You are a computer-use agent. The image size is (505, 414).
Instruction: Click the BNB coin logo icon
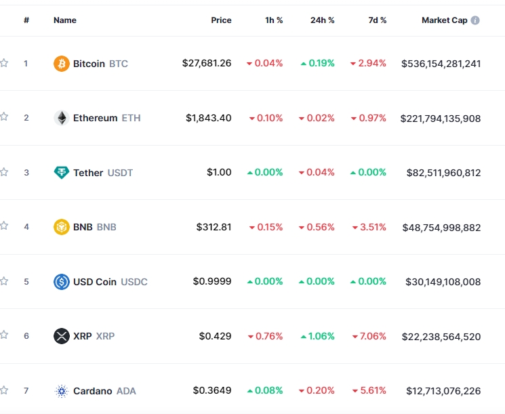(x=62, y=227)
